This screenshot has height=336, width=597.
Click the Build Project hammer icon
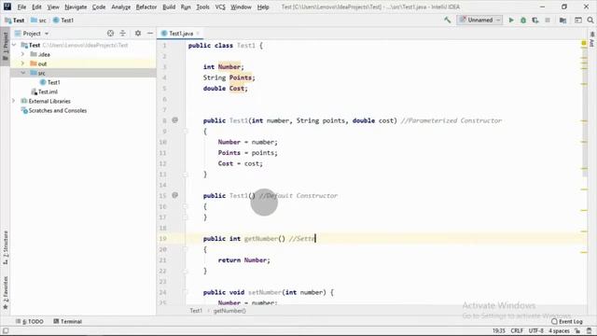point(448,20)
